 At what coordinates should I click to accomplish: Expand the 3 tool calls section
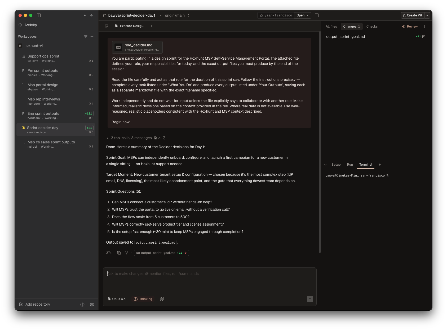[x=108, y=138]
